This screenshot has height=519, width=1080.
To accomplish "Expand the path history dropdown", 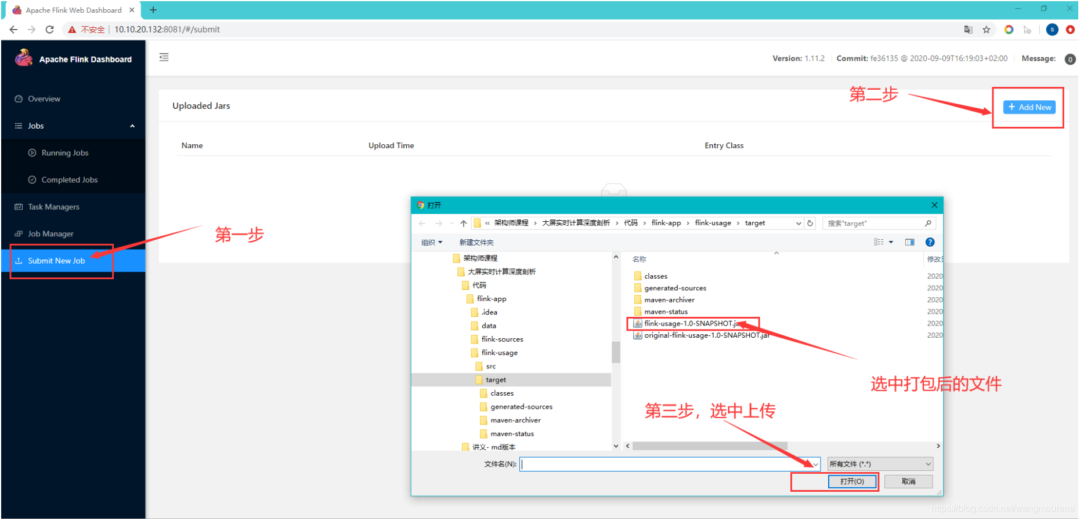I will pyautogui.click(x=799, y=224).
